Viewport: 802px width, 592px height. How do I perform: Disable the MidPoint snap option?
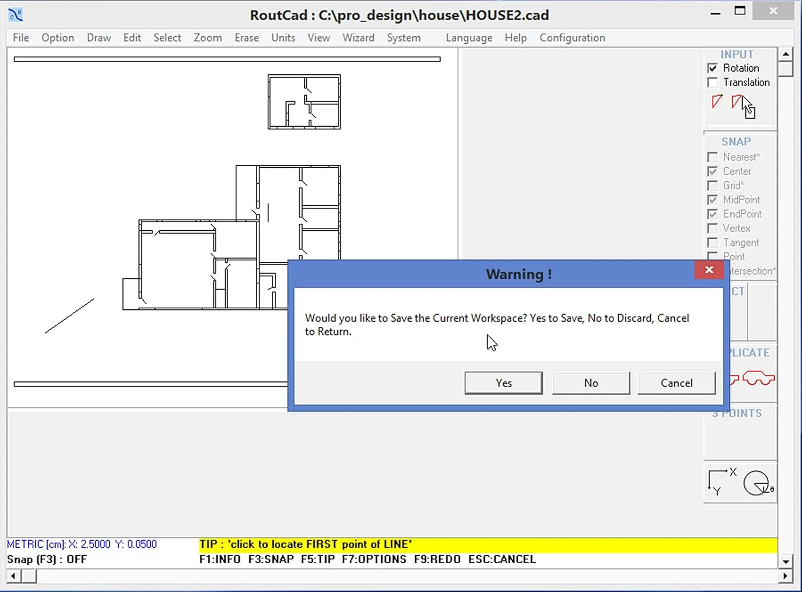[713, 199]
